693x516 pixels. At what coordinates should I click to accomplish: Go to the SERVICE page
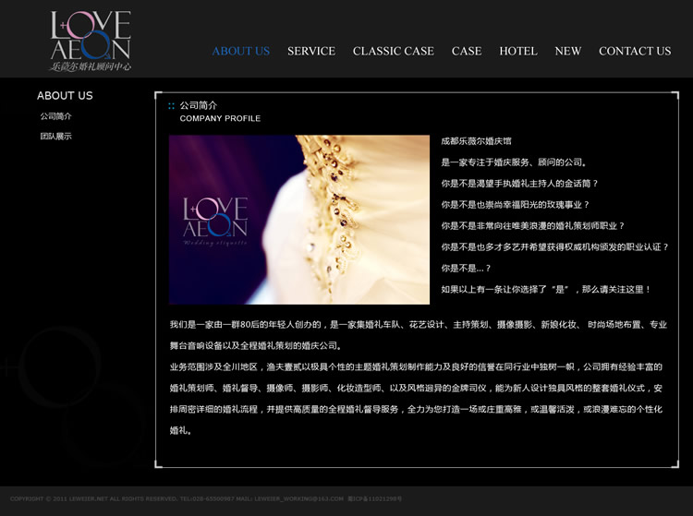[310, 51]
